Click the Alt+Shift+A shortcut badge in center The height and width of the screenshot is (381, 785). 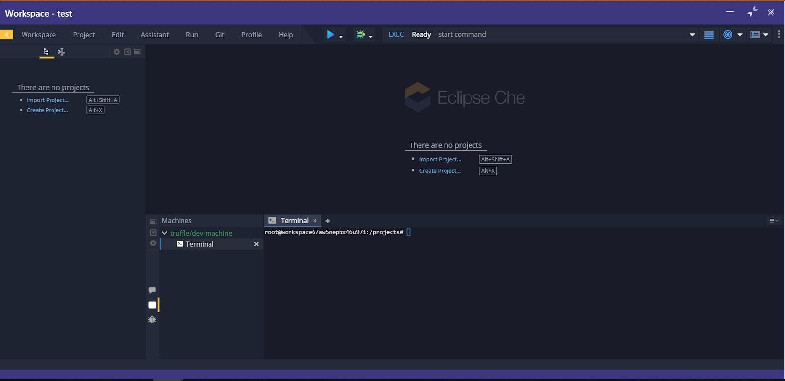tap(496, 159)
